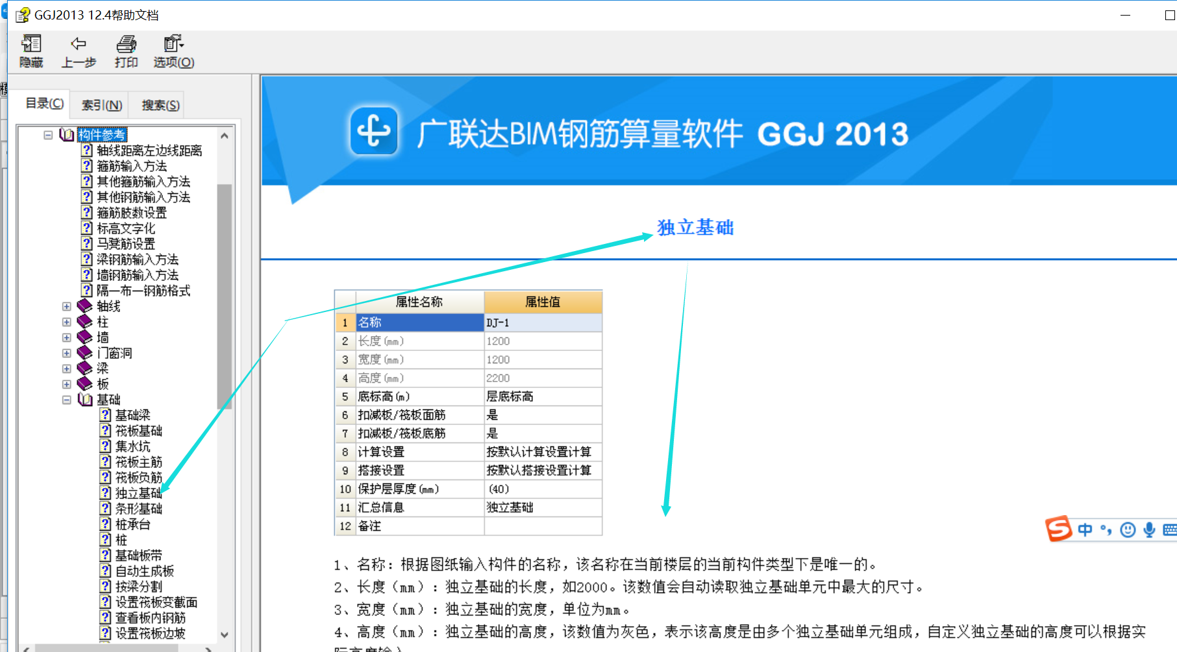Open the 按梁分割 topic in tree
The height and width of the screenshot is (652, 1177).
[x=139, y=586]
